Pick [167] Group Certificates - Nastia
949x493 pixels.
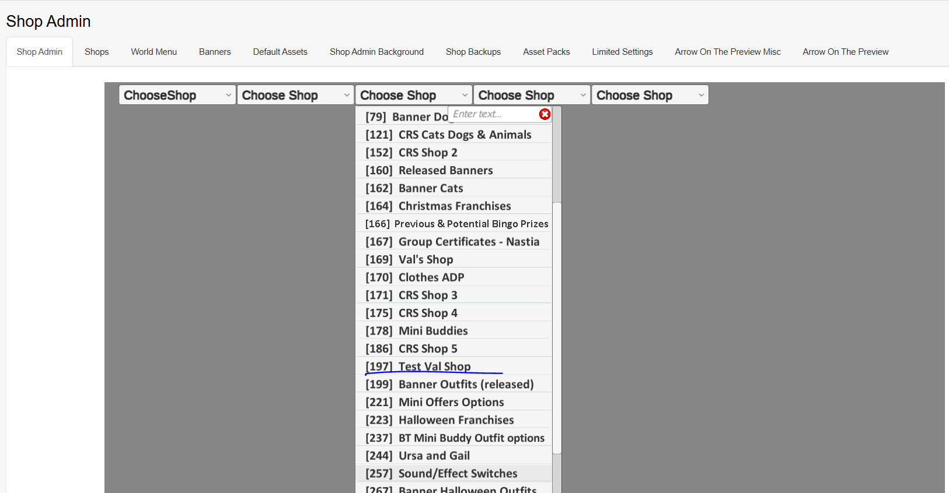[x=453, y=241]
